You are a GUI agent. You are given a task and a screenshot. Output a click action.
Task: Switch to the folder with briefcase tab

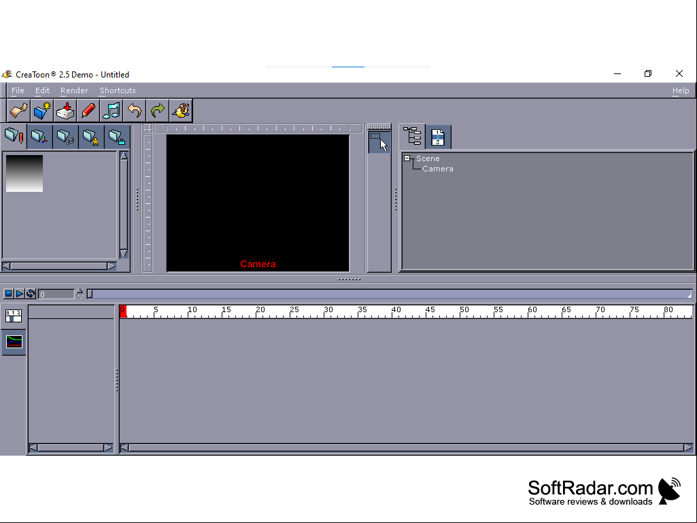[117, 137]
